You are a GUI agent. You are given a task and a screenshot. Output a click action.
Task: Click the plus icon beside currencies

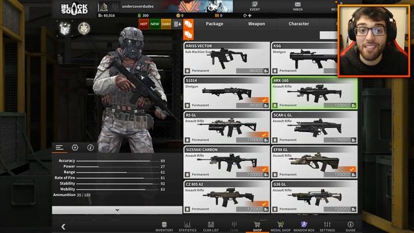point(250,16)
